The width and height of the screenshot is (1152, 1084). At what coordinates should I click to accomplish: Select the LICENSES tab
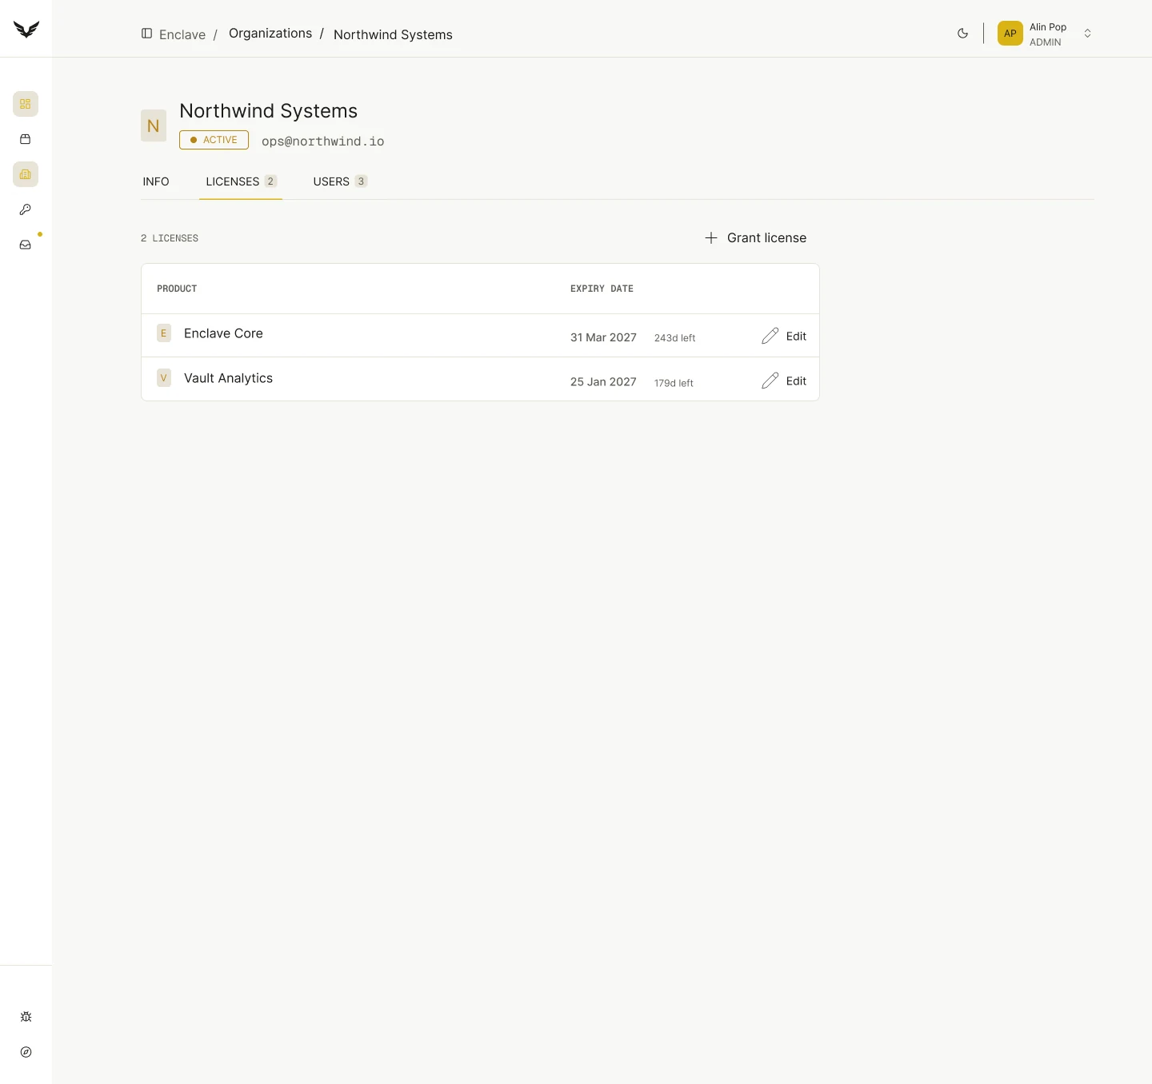[x=241, y=181]
